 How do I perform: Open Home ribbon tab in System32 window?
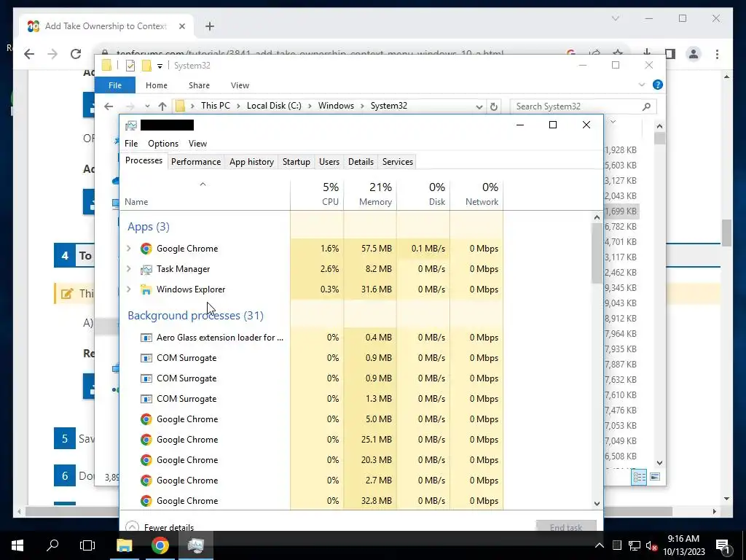point(157,85)
